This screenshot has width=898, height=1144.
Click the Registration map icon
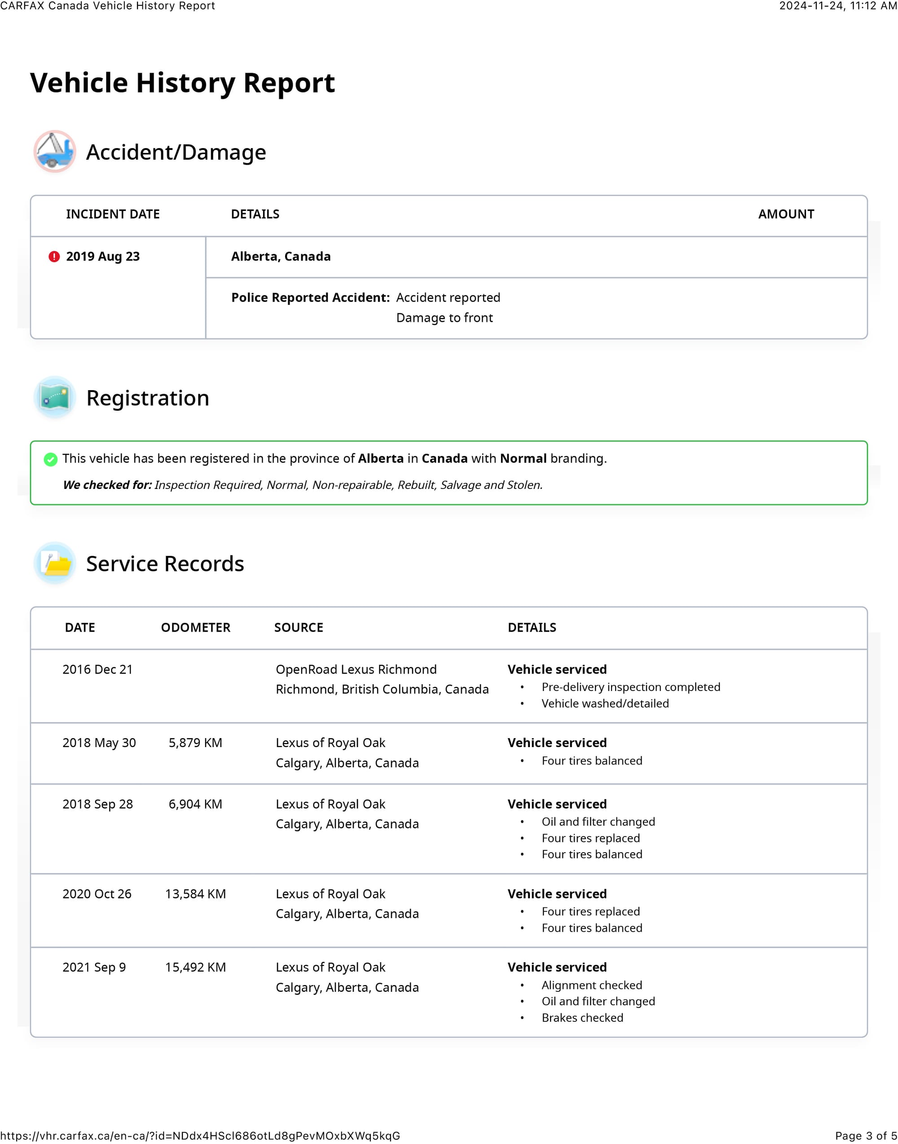[55, 397]
